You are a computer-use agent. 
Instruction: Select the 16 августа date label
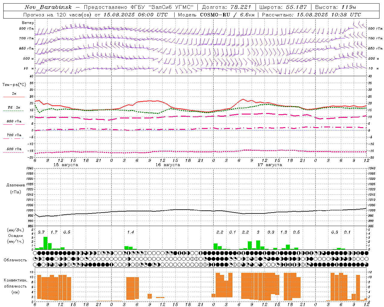coord(168,165)
